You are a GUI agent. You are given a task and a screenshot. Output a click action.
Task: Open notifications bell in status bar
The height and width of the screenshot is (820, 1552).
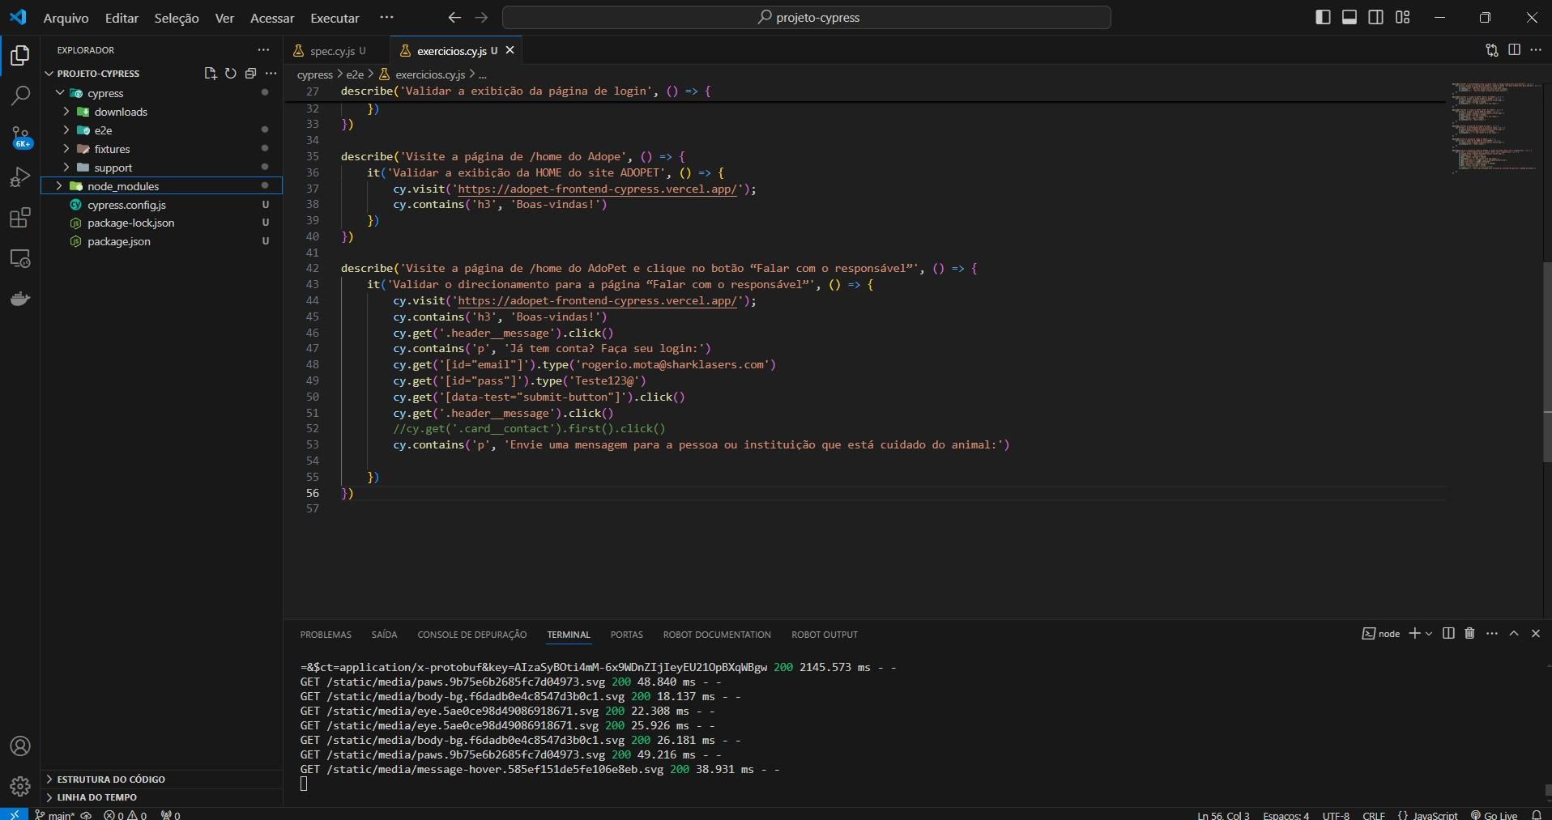pyautogui.click(x=1537, y=814)
